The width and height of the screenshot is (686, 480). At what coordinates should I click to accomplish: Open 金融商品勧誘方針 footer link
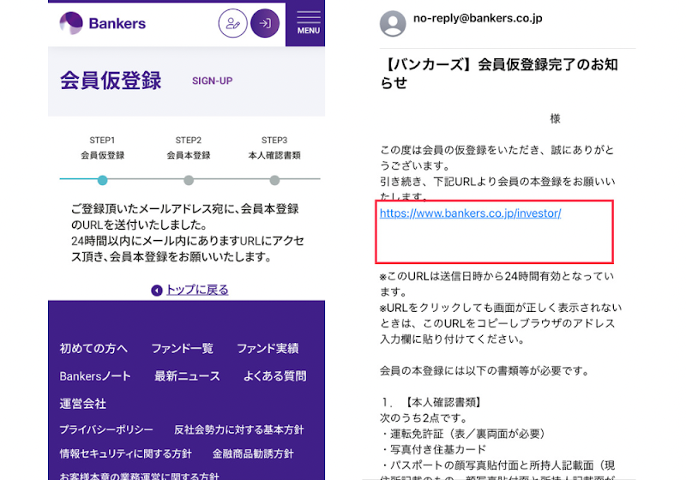(253, 453)
